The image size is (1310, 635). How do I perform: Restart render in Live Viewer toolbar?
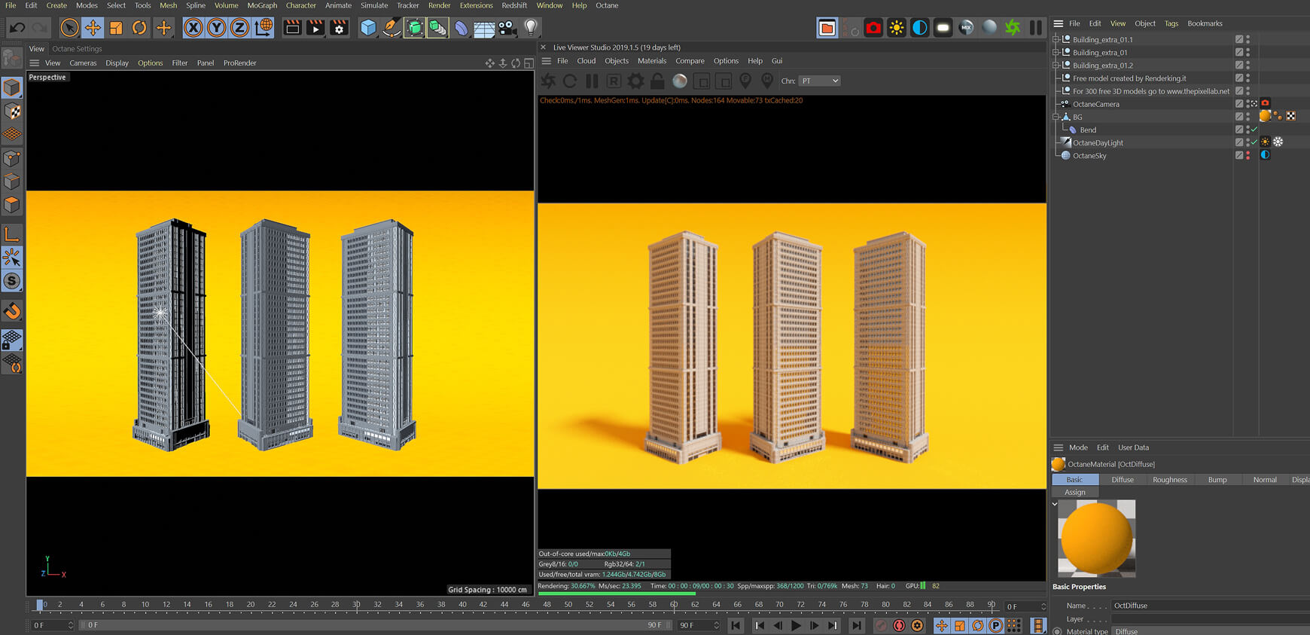click(x=570, y=81)
